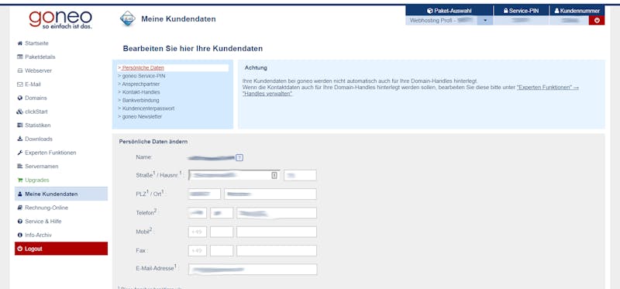Image resolution: width=620 pixels, height=289 pixels.
Task: Click the clickStart icon
Action: click(20, 112)
